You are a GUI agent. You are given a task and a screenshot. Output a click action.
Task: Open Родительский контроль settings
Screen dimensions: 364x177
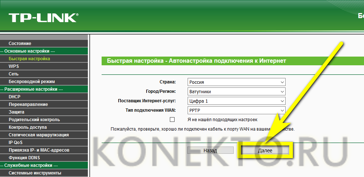point(44,120)
